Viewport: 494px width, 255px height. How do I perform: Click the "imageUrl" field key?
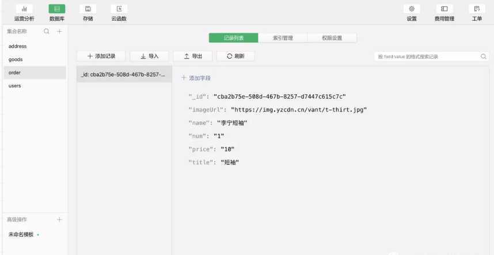pos(207,110)
